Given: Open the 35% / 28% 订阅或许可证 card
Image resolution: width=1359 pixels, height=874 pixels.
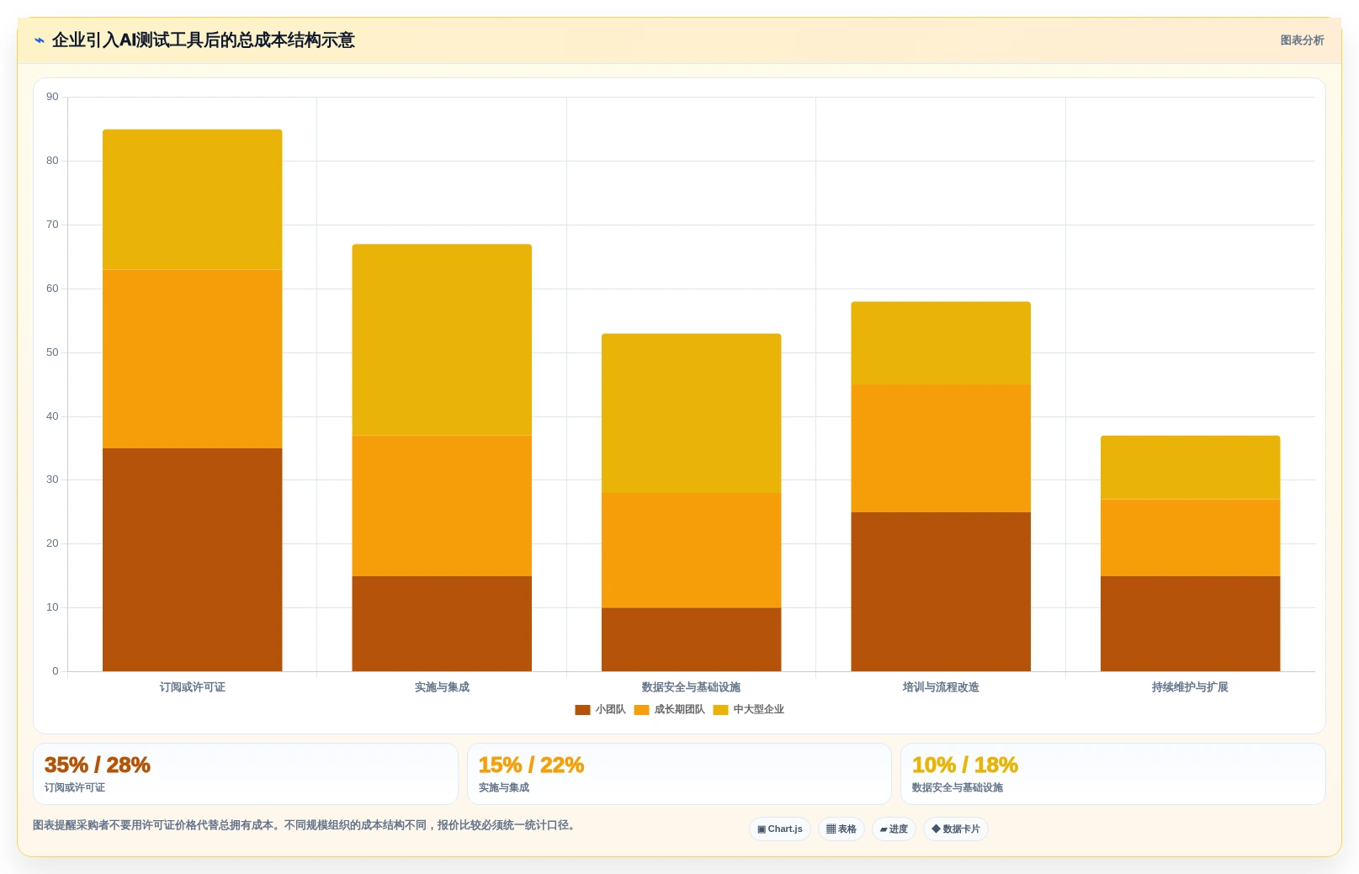Looking at the screenshot, I should [x=246, y=774].
